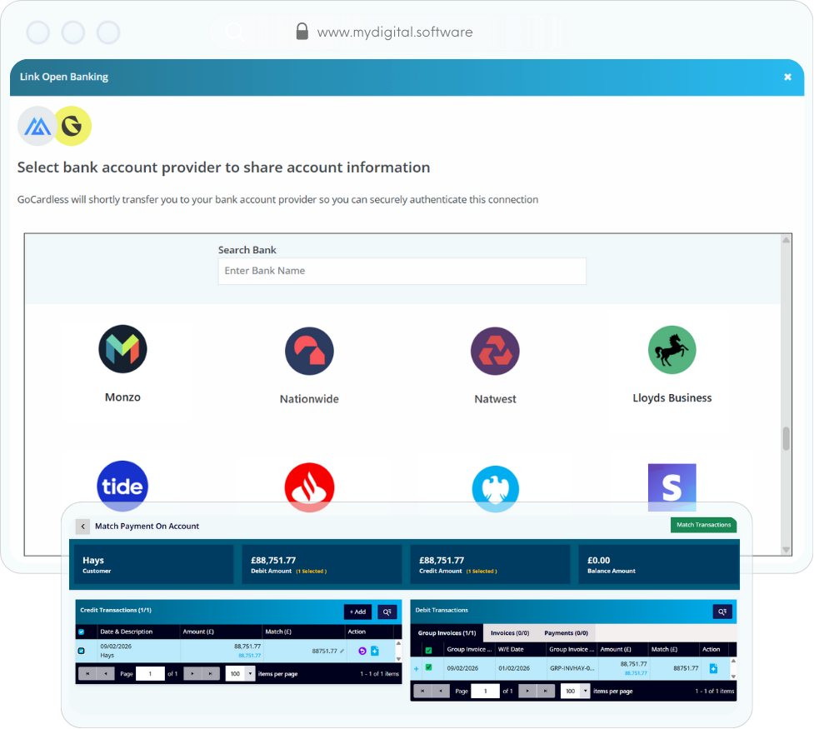
Task: Click the green Match Transactions button
Action: (x=703, y=525)
